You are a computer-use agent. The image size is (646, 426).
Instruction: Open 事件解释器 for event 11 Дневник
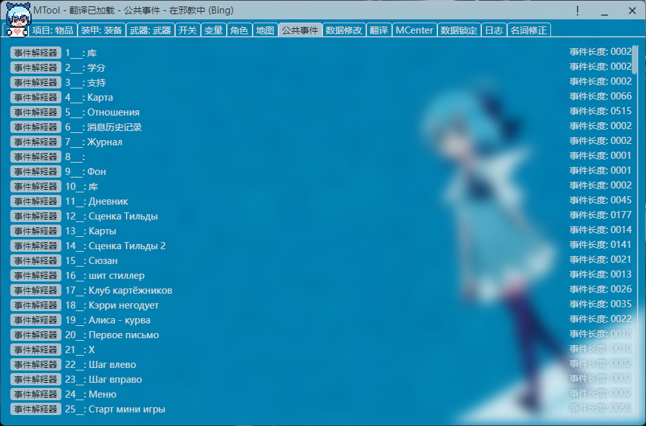(36, 201)
